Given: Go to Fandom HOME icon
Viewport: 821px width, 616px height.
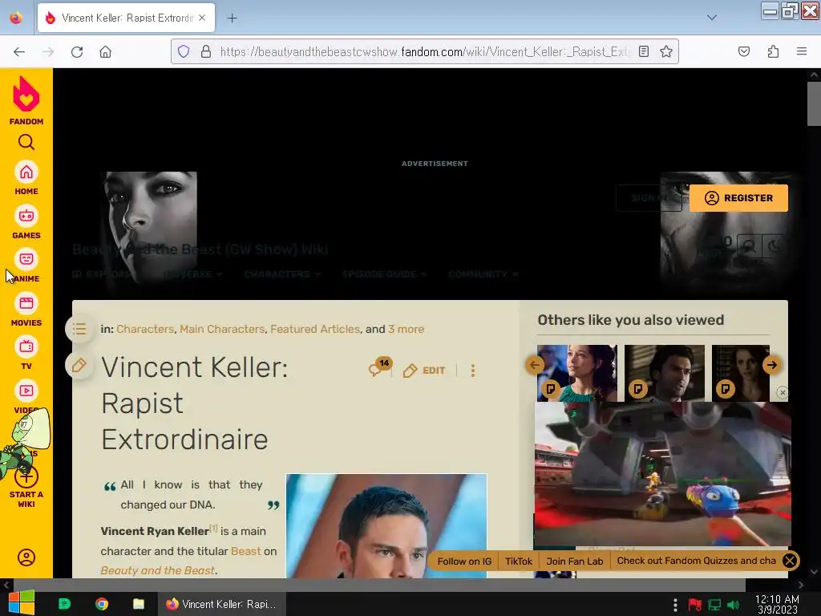Looking at the screenshot, I should [26, 172].
